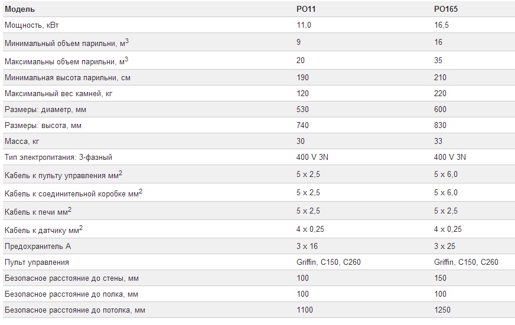Click Griffin, C150, C260 under PO11
This screenshot has height=325, width=515.
pos(328,262)
